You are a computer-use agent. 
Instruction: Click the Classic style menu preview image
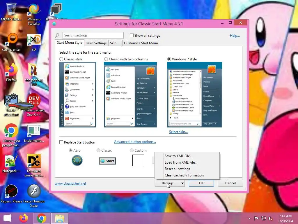tap(78, 95)
